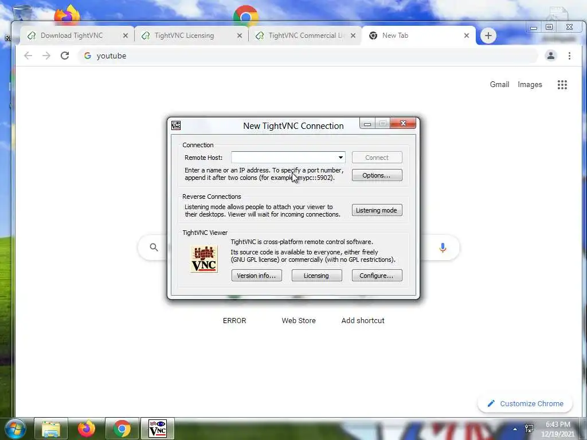Open the Windows Start menu
The height and width of the screenshot is (440, 587).
click(15, 429)
